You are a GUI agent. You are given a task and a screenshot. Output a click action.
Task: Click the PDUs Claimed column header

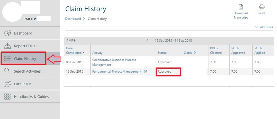tap(216, 50)
